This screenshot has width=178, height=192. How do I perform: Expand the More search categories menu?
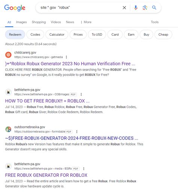[86, 22]
